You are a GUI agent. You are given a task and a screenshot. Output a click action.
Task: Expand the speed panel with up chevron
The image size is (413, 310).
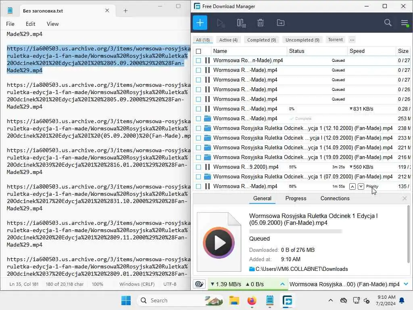pyautogui.click(x=282, y=284)
